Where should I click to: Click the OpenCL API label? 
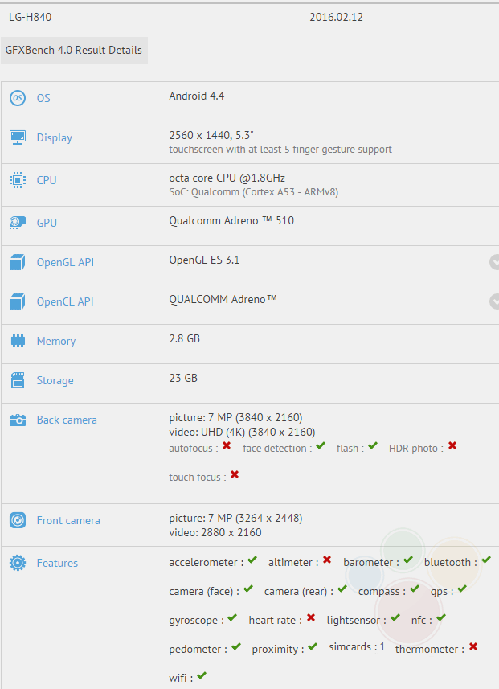65,301
